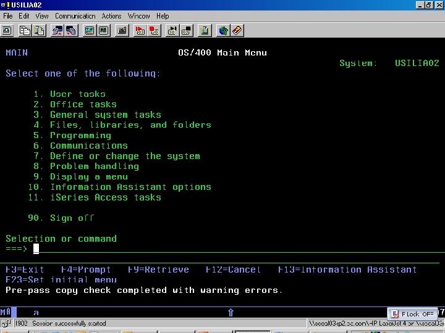Image resolution: width=445 pixels, height=333 pixels.
Task: Click option 2. Office tasks
Action: [75, 104]
